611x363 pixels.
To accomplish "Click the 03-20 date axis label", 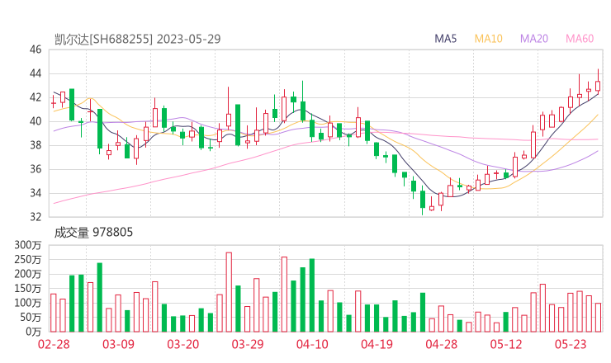I will click(183, 344).
